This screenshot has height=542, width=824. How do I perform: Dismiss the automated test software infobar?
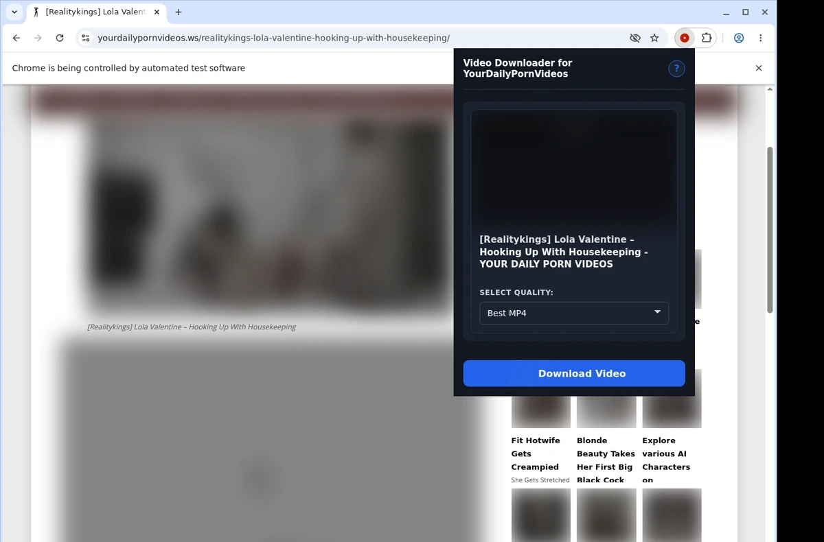(759, 68)
